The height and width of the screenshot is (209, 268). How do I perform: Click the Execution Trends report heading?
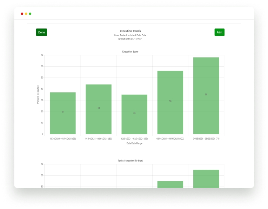(x=130, y=31)
